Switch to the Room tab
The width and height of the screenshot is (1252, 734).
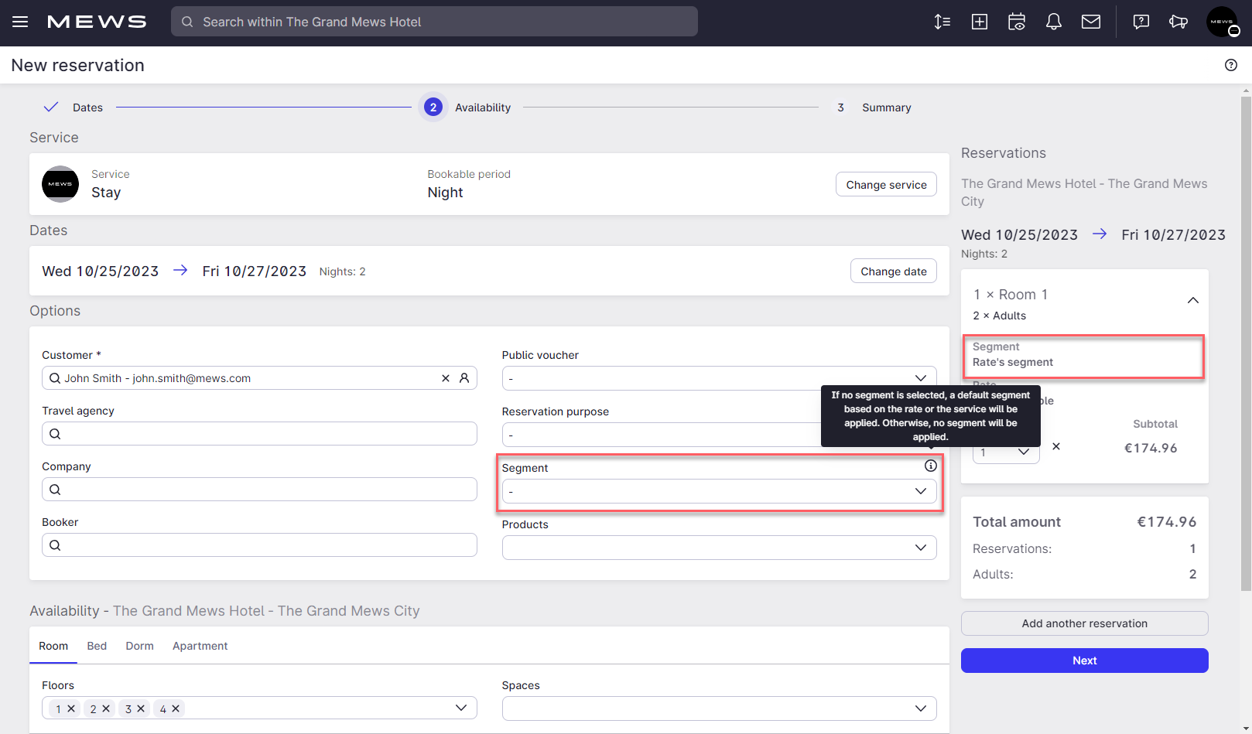coord(53,646)
